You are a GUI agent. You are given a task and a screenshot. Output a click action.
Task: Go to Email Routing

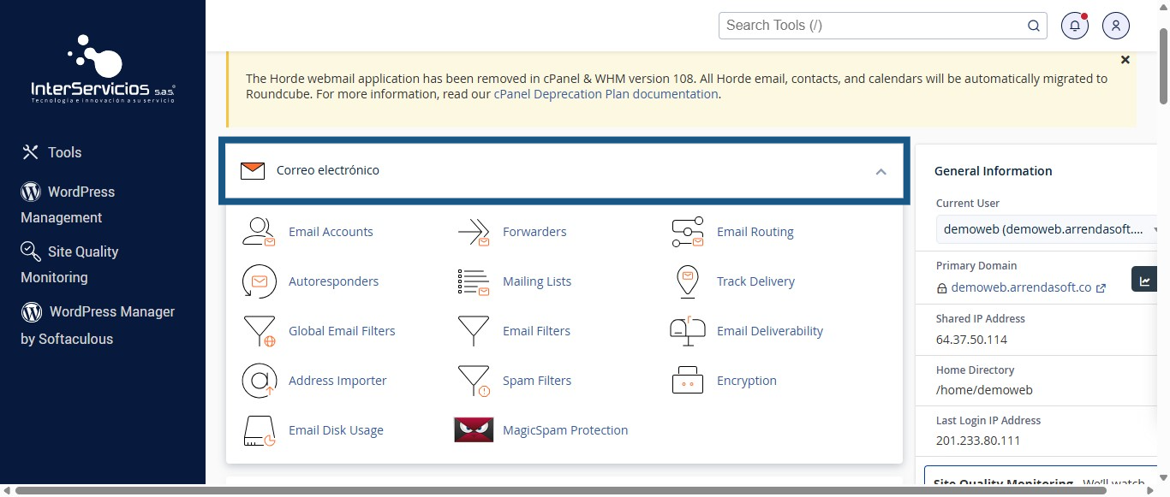click(755, 232)
